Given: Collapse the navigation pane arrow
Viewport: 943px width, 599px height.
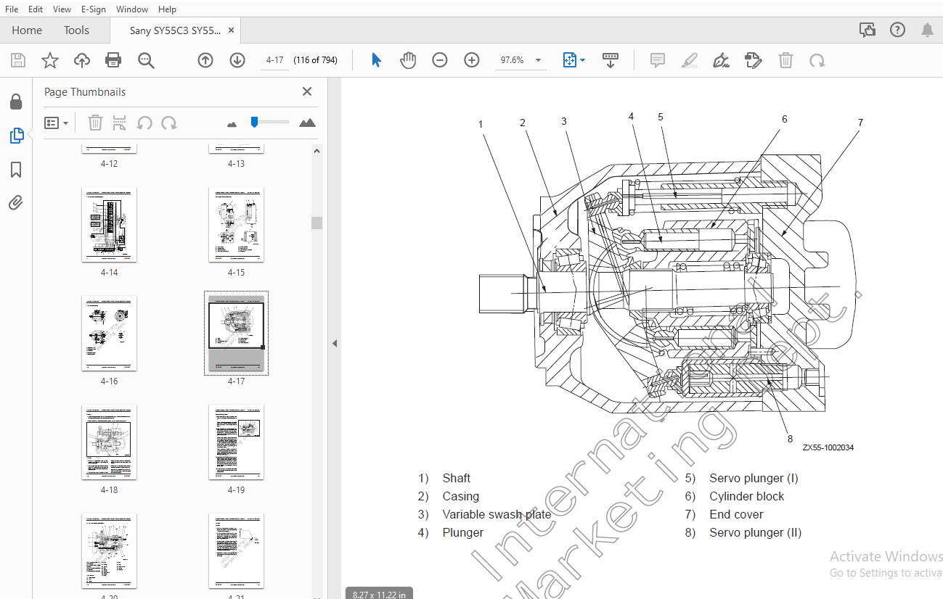Looking at the screenshot, I should tap(335, 343).
